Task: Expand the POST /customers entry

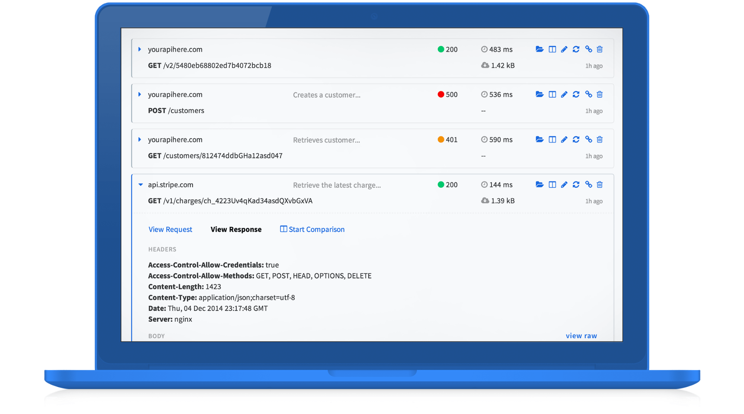Action: 140,94
